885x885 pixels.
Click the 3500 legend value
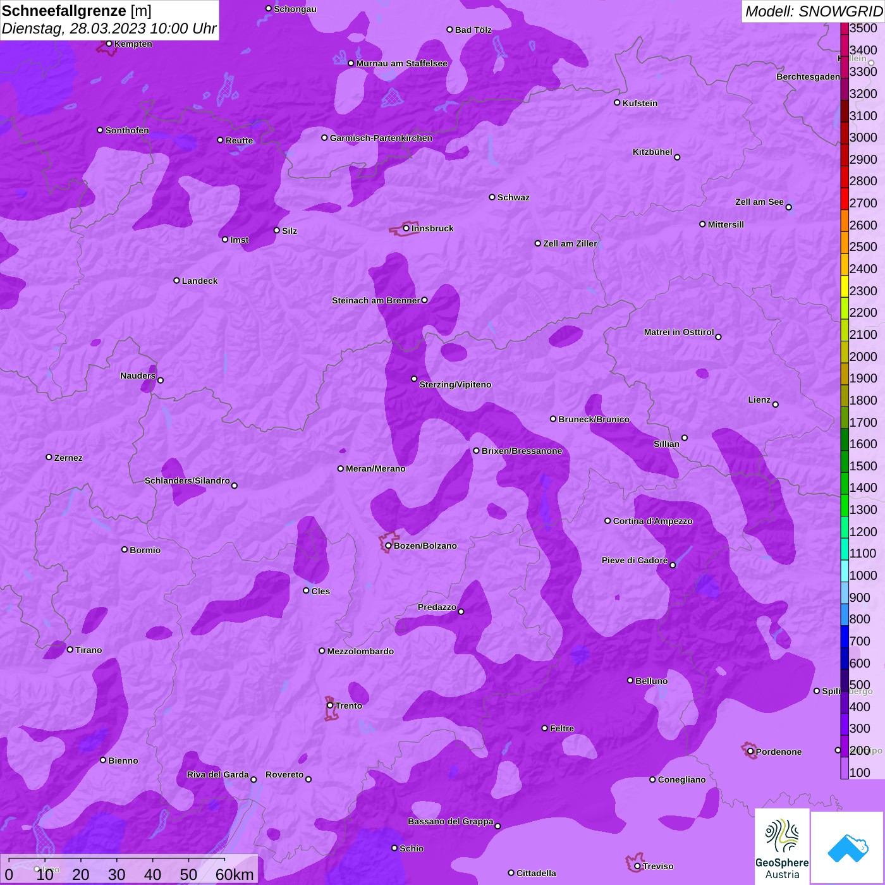pyautogui.click(x=864, y=28)
